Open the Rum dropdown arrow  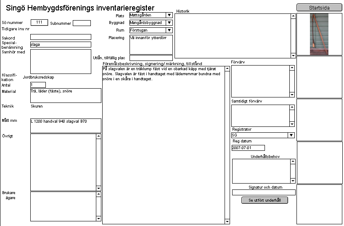(x=169, y=30)
